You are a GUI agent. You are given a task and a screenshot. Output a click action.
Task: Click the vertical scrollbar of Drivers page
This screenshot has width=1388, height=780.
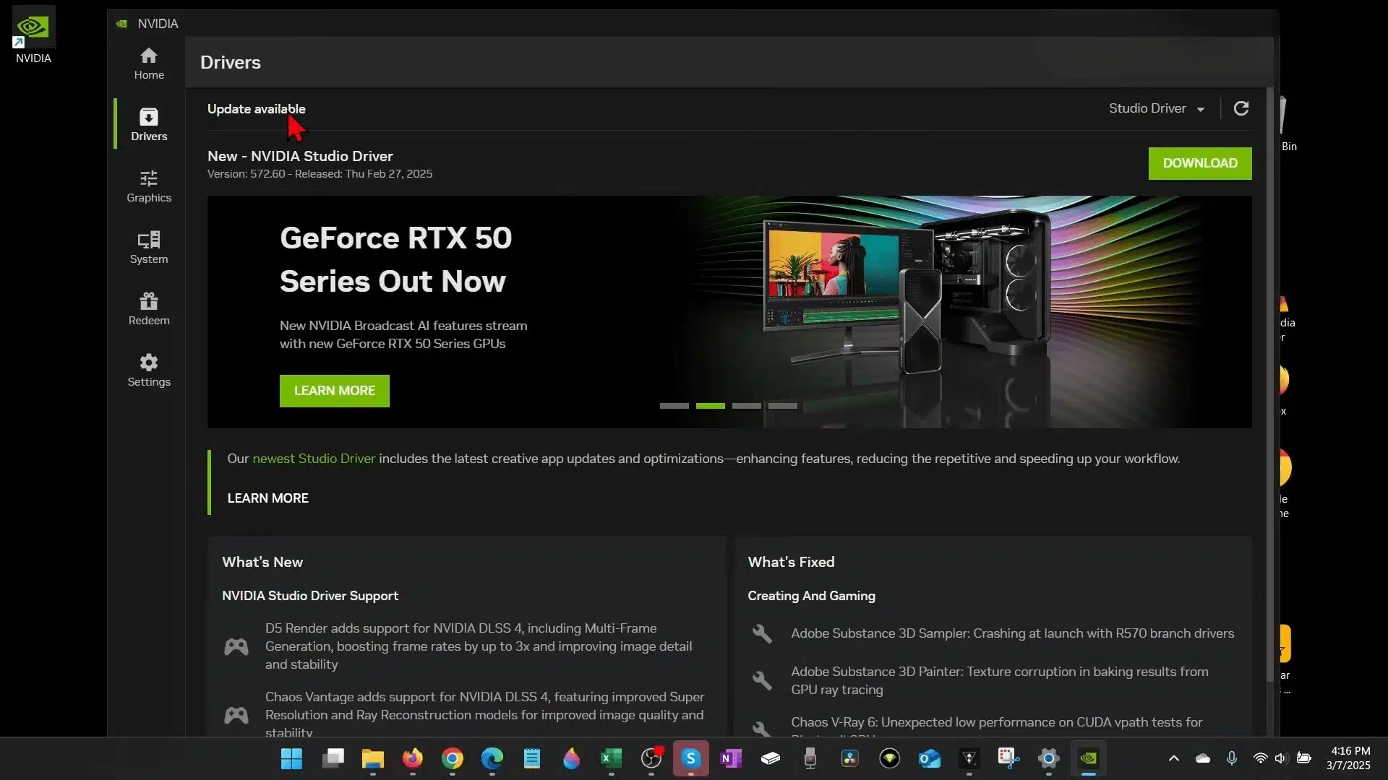coord(1270,386)
